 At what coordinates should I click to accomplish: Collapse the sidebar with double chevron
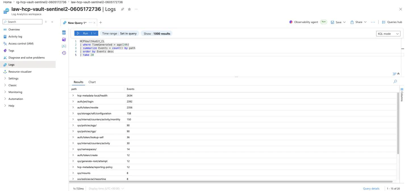[x=52, y=22]
